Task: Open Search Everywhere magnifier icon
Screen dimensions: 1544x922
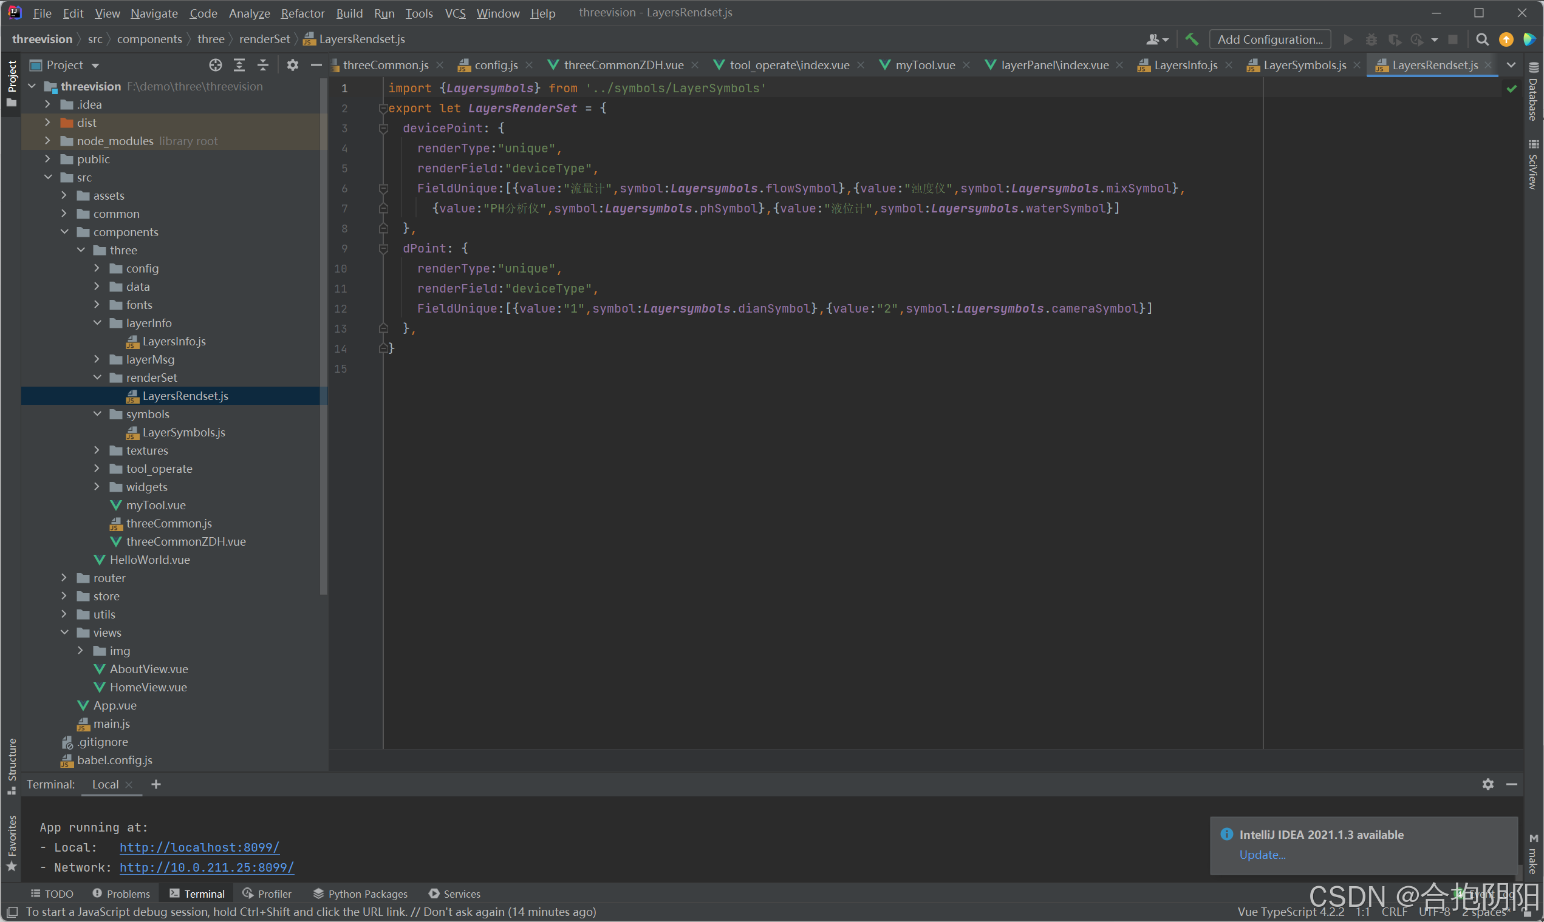Action: pyautogui.click(x=1482, y=39)
